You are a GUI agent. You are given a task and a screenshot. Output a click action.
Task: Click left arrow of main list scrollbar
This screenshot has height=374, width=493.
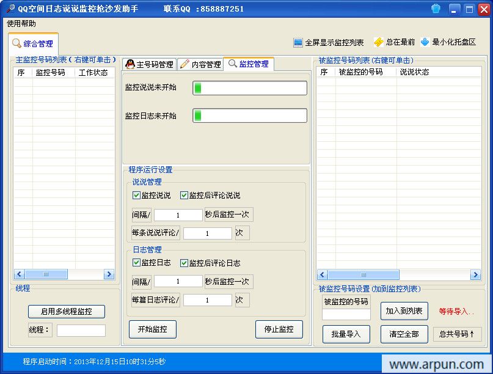[x=19, y=274]
